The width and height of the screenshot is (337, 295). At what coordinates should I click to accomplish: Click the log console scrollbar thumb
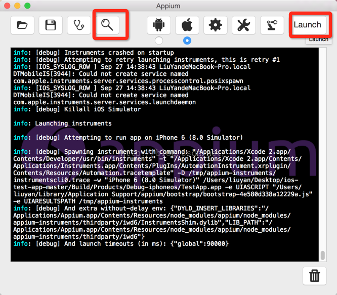(x=323, y=256)
